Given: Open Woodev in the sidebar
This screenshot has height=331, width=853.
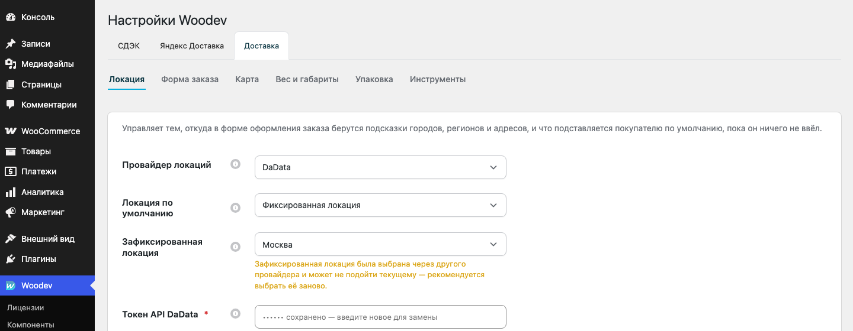Looking at the screenshot, I should pyautogui.click(x=47, y=285).
